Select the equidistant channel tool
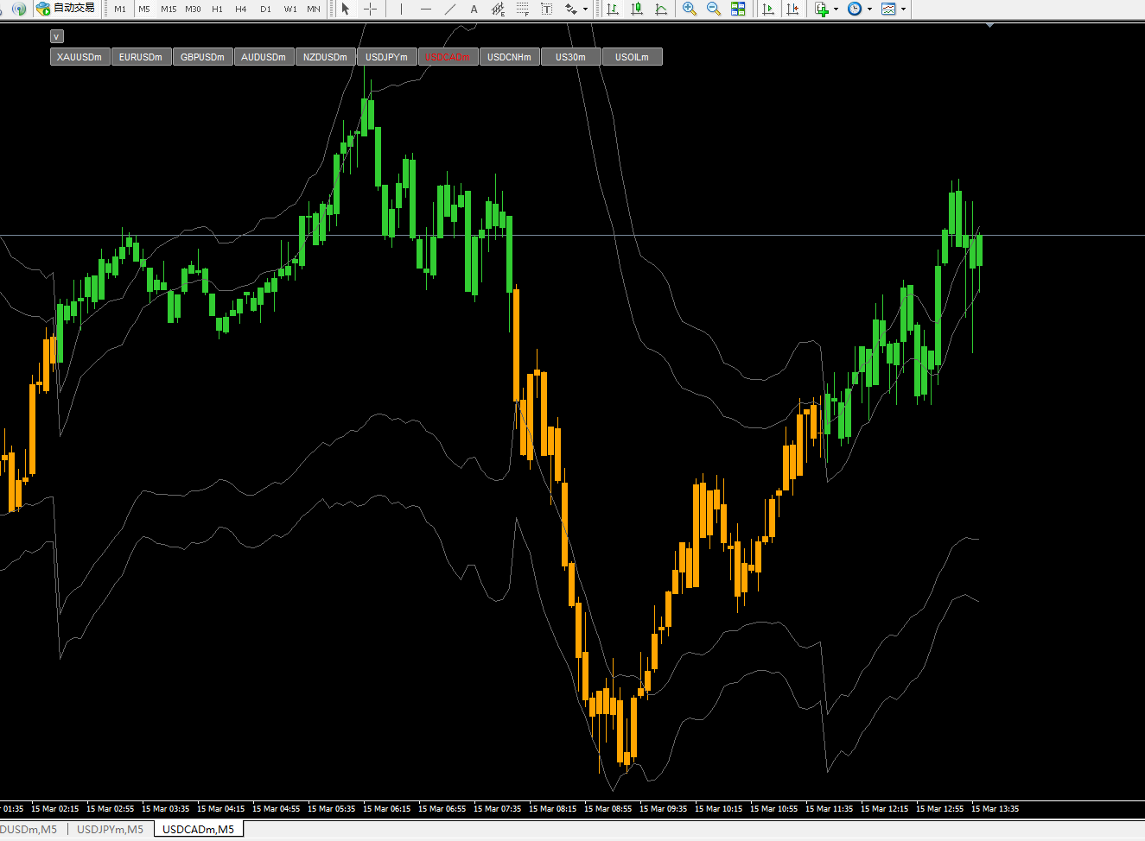 point(498,9)
